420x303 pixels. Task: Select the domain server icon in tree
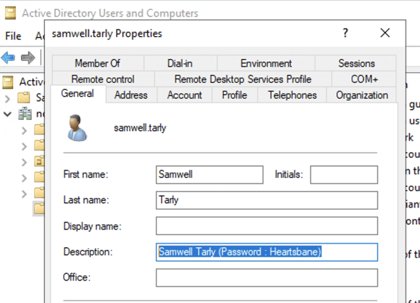[24, 114]
